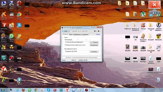Image resolution: width=163 pixels, height=92 pixels.
Task: Select the Opera_setup desktop icon
Action: point(4,26)
